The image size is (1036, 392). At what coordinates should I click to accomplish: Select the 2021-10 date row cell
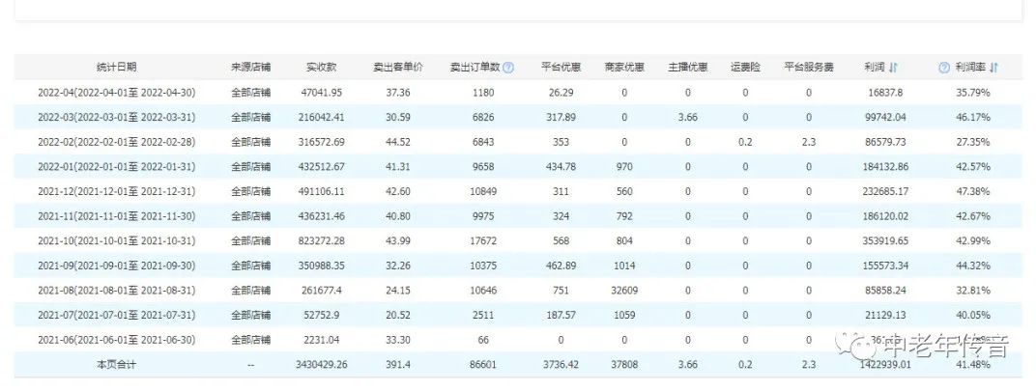point(116,240)
